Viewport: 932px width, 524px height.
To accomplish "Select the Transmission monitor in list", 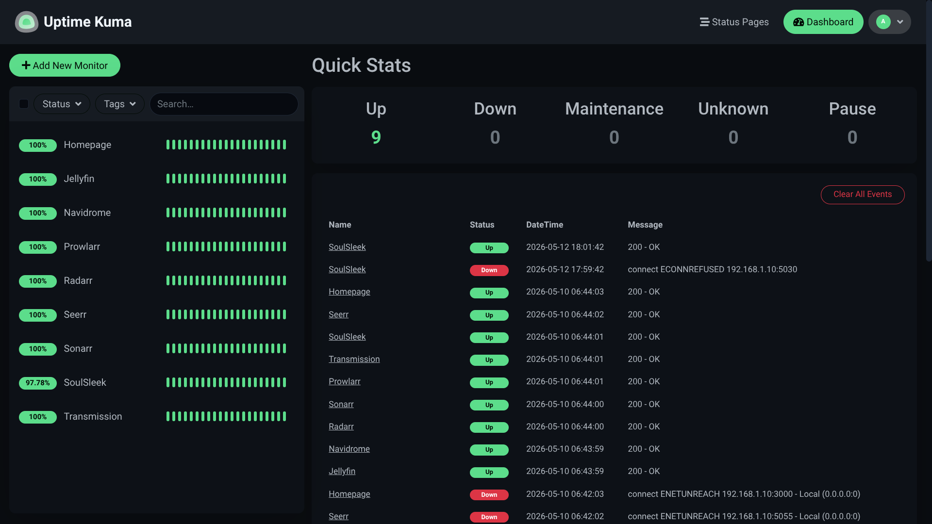I will point(156,416).
